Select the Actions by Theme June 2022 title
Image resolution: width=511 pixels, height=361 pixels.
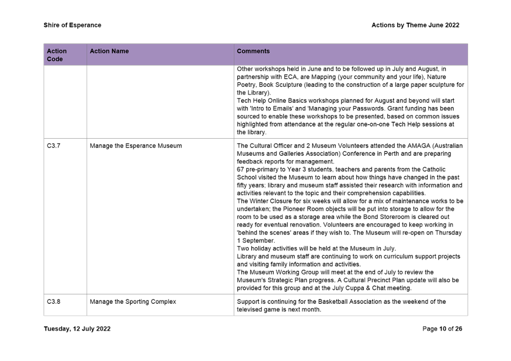click(416, 25)
